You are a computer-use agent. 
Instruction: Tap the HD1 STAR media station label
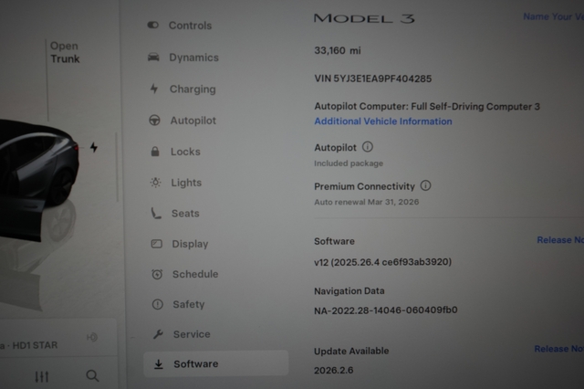tap(35, 345)
